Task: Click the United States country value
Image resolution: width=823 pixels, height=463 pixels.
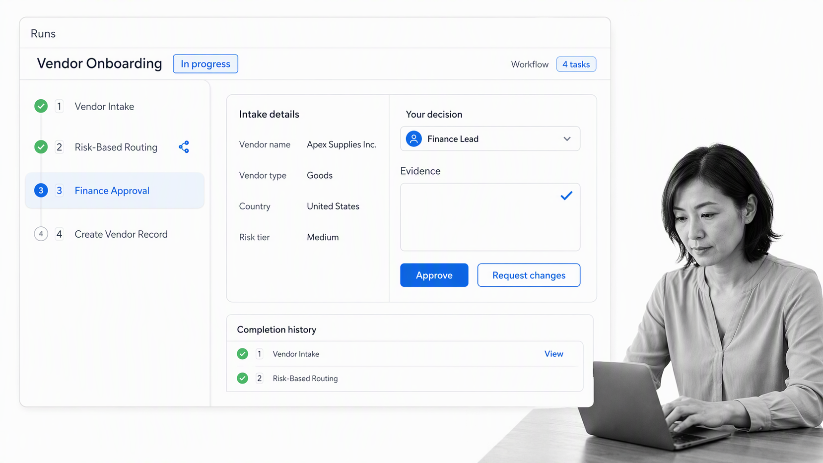Action: (x=333, y=206)
